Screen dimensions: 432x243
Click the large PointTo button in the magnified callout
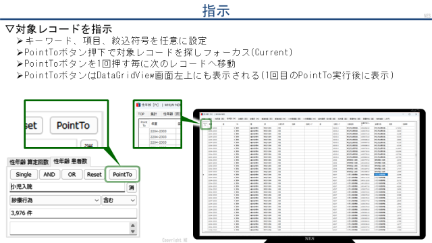(74, 126)
